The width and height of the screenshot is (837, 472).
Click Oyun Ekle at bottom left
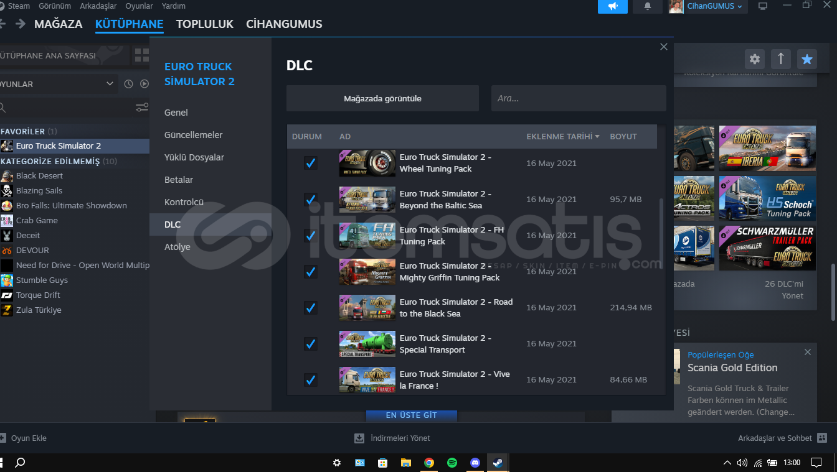click(24, 438)
